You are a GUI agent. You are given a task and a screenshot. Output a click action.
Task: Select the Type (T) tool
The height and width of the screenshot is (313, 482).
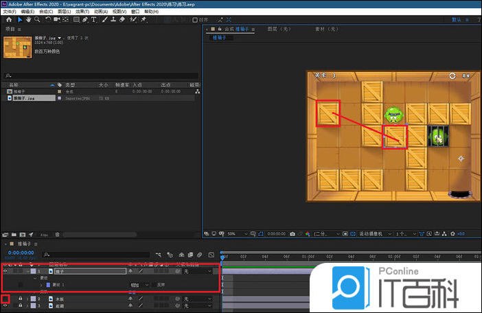(93, 19)
